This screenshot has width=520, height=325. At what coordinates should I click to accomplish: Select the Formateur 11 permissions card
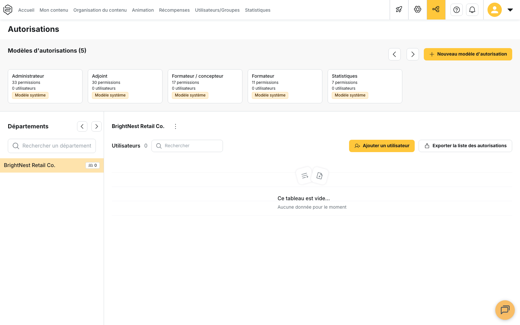(285, 86)
